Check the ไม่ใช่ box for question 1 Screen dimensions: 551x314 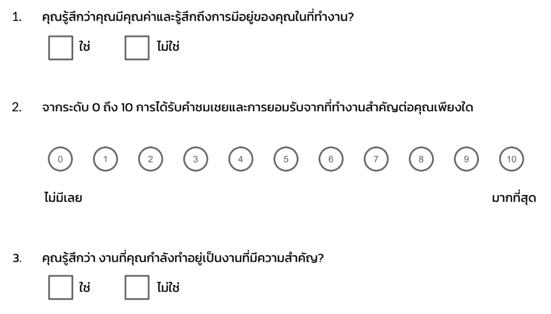coord(137,48)
